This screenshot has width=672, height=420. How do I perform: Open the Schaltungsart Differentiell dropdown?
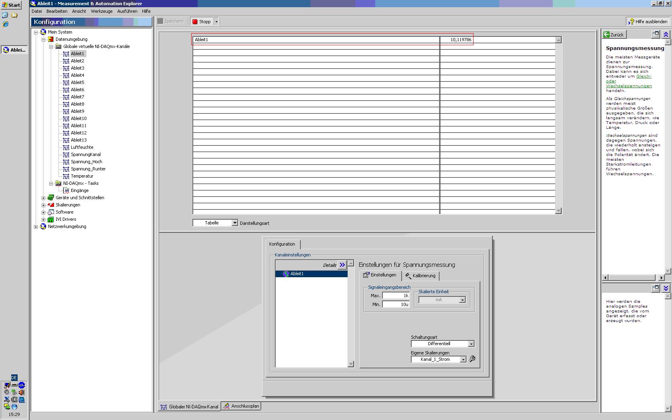point(471,344)
